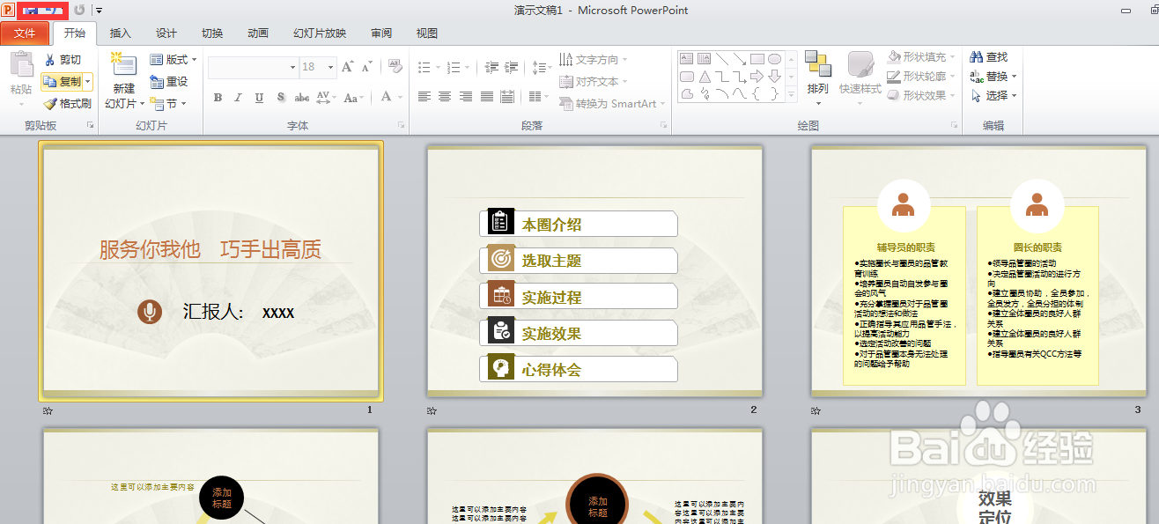Toggle Underline formatting
Viewport: 1159px width, 524px height.
[260, 98]
